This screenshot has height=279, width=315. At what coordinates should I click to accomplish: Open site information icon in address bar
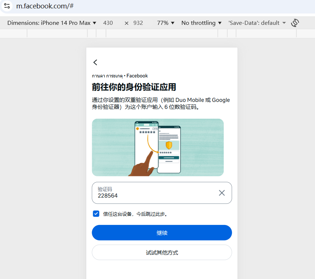7,6
